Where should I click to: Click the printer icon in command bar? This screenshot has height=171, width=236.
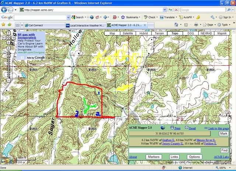pyautogui.click(x=196, y=25)
